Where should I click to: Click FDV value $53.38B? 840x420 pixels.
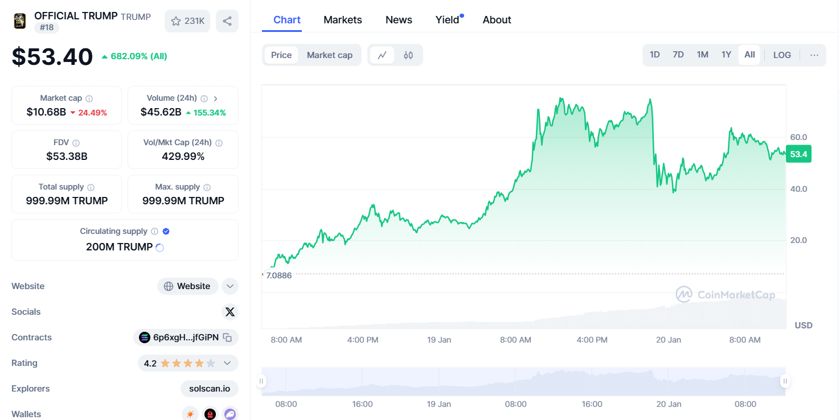point(67,157)
